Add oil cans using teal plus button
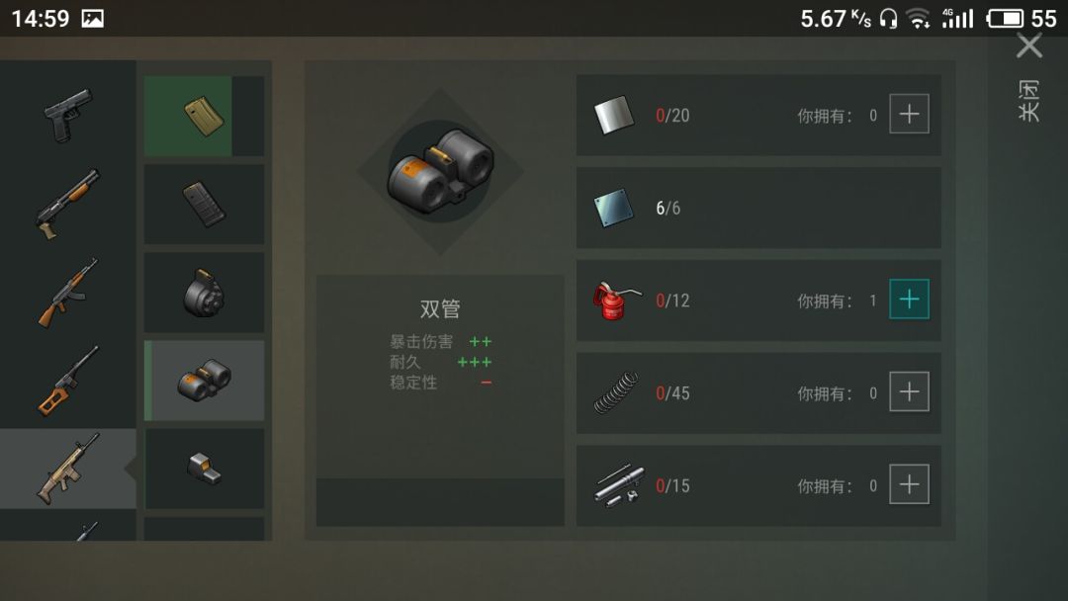 click(910, 299)
